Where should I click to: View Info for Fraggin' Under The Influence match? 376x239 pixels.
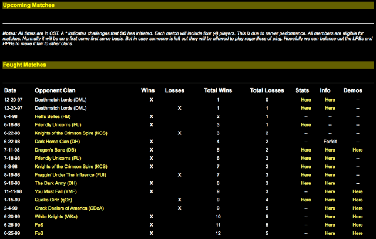[330, 174]
